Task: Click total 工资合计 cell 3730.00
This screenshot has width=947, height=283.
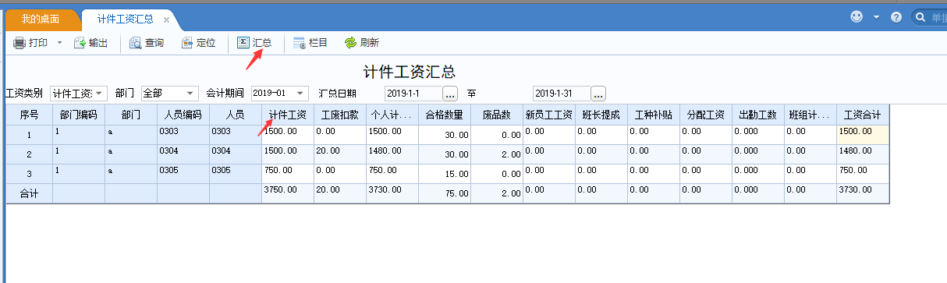Action: pos(863,193)
